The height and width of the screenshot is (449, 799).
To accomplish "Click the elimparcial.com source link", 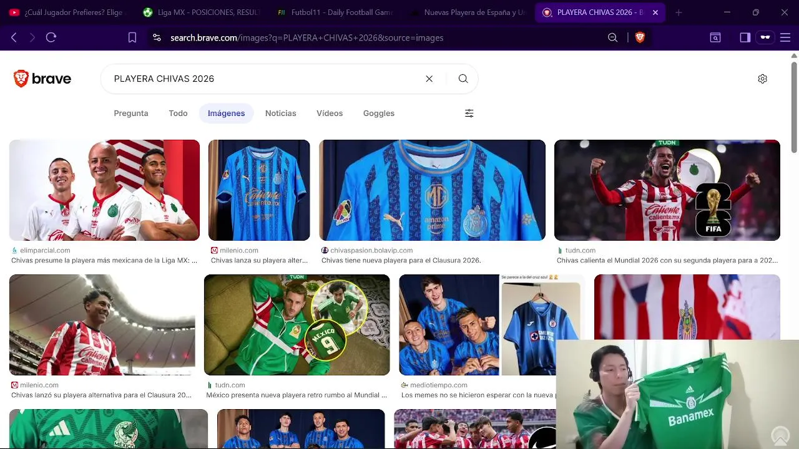I will point(45,250).
